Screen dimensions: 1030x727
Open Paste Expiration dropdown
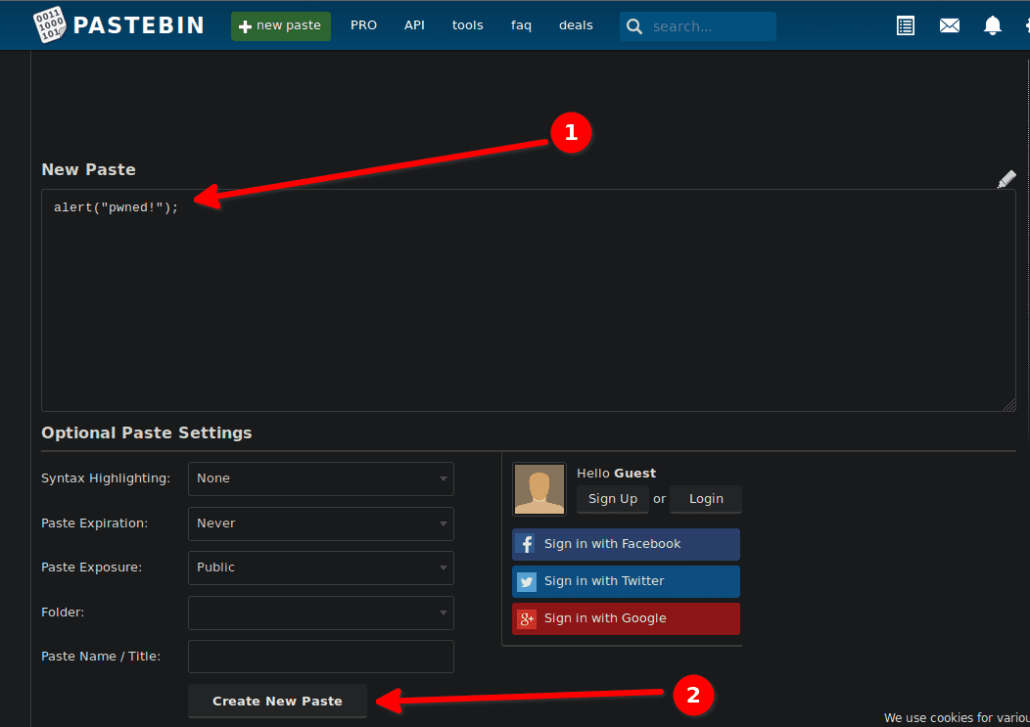point(320,523)
